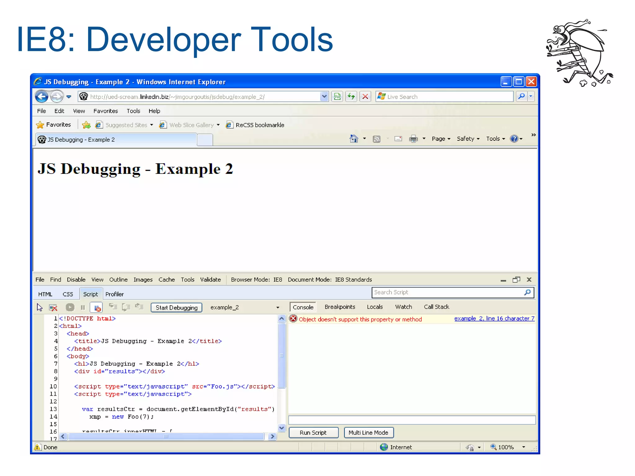Open the example_2 script file dropdown

coord(278,307)
